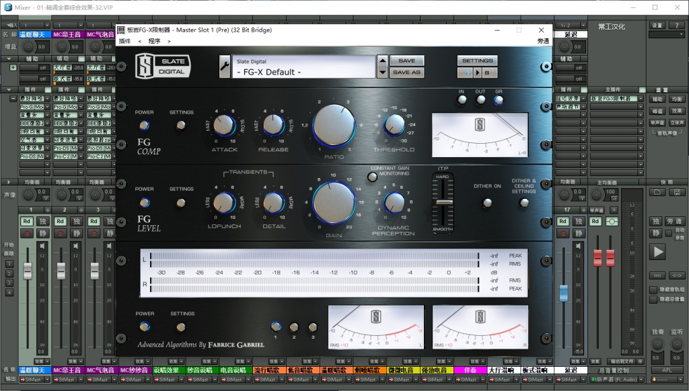Image resolution: width=689 pixels, height=391 pixels.
Task: Go to next program with > arrow
Action: (x=169, y=41)
